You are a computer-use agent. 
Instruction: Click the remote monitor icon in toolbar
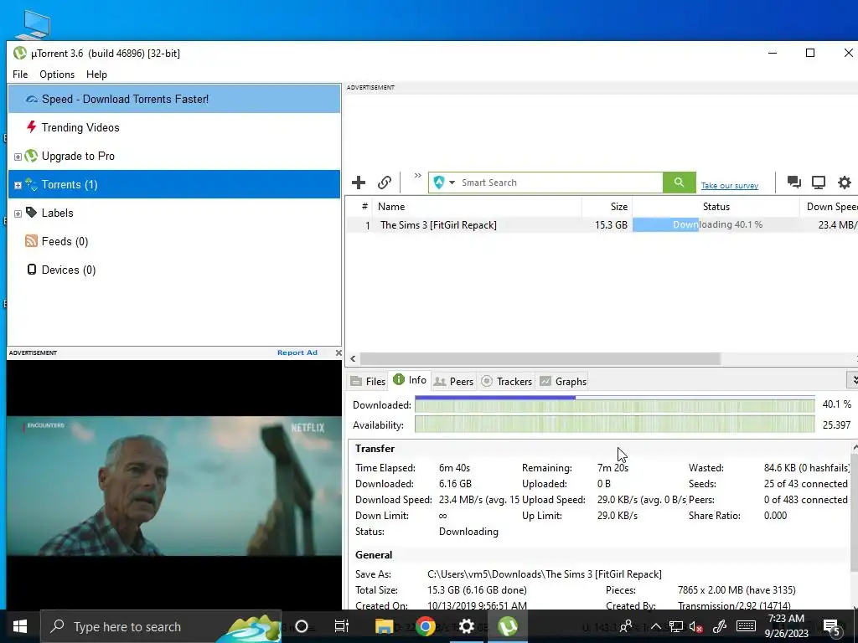click(819, 183)
